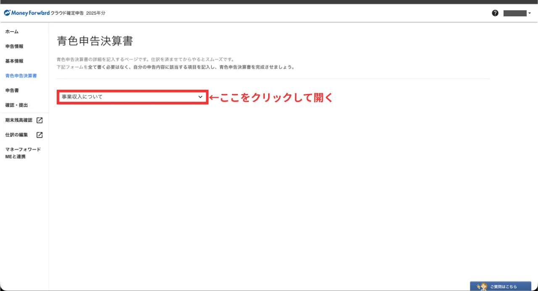Select 青色申告決算書 in the sidebar
Viewport: 538px width, 291px height.
click(x=21, y=76)
